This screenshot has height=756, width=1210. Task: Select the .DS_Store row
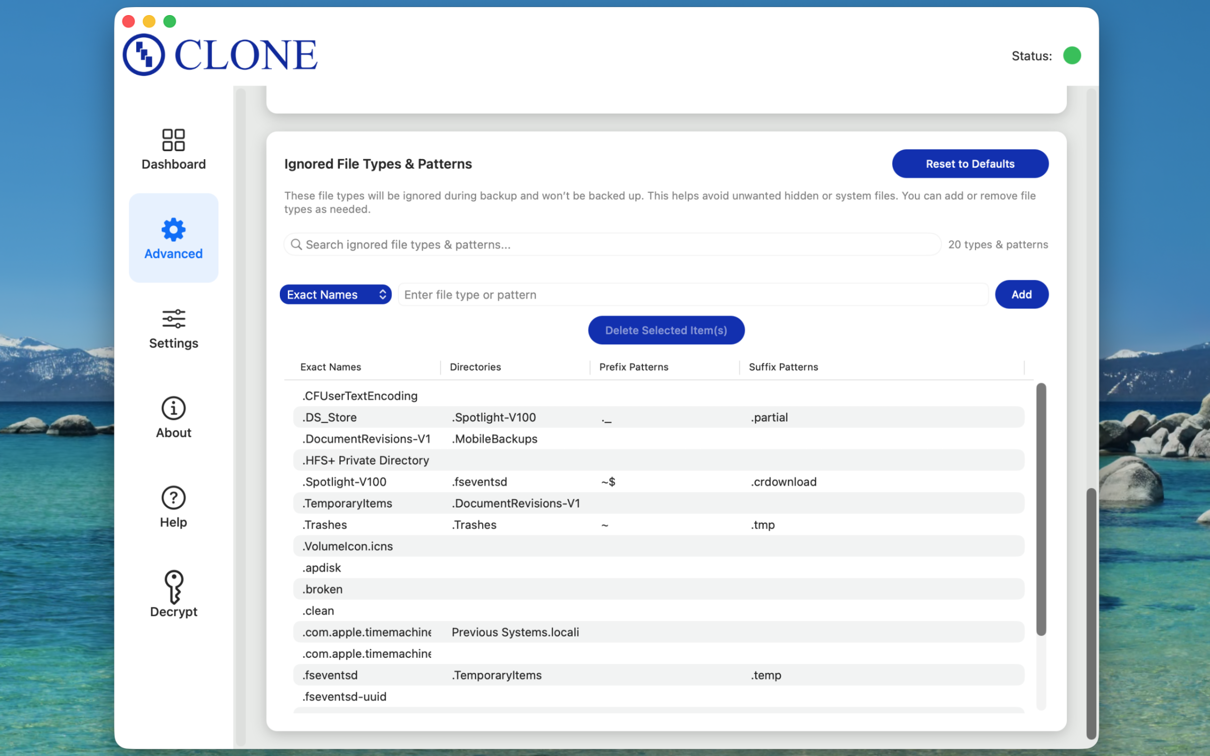pos(330,417)
